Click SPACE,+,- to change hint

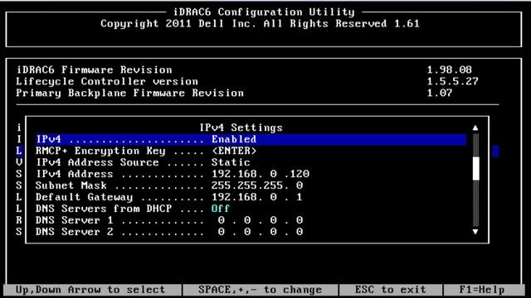[260, 290]
